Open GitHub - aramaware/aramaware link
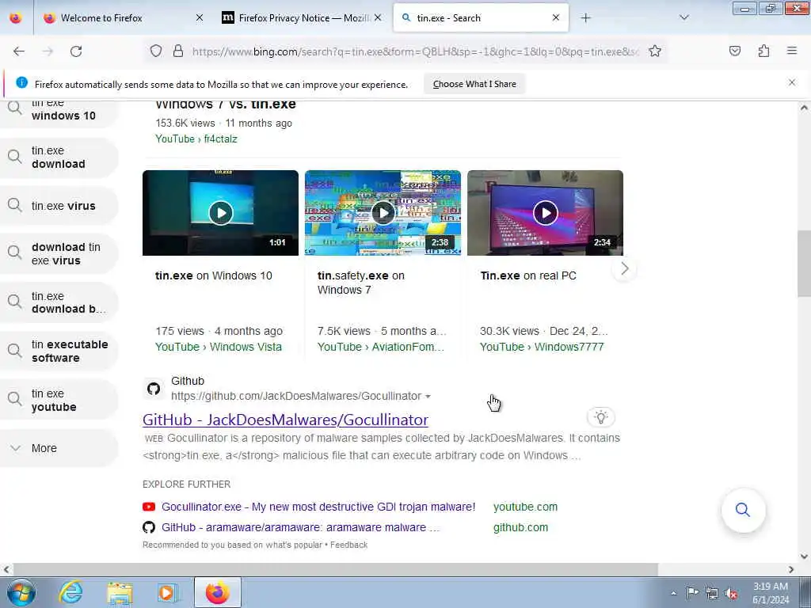The image size is (811, 608). click(300, 527)
